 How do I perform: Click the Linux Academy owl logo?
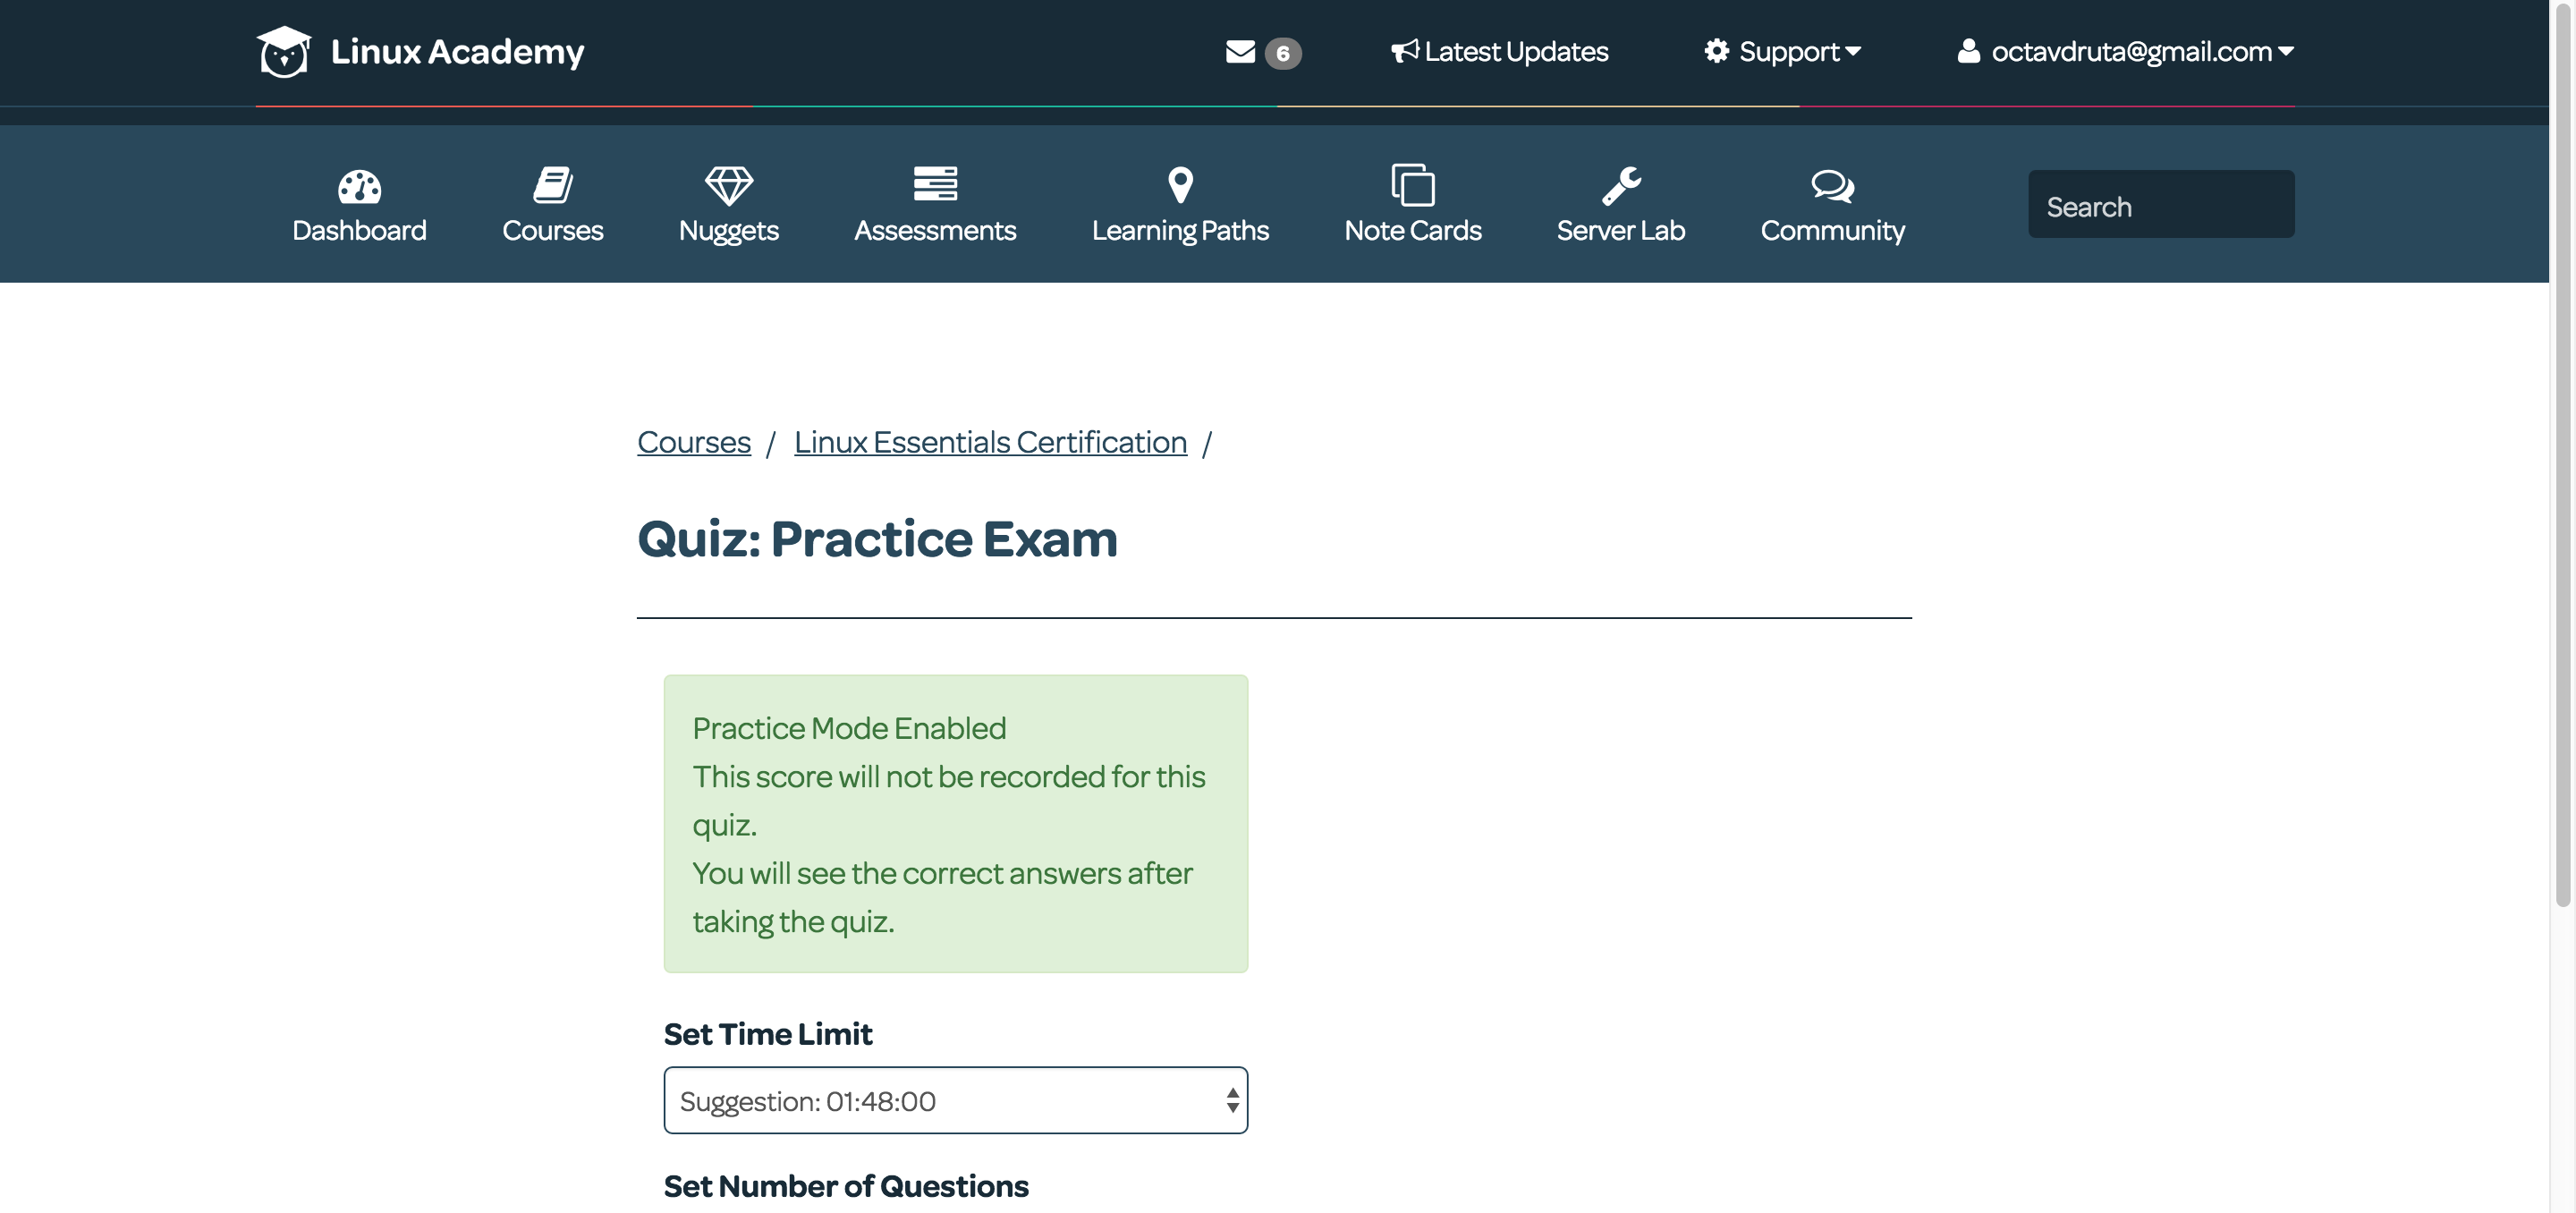tap(284, 52)
